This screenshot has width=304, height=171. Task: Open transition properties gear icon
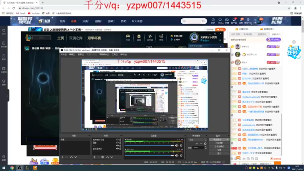[x=205, y=144]
